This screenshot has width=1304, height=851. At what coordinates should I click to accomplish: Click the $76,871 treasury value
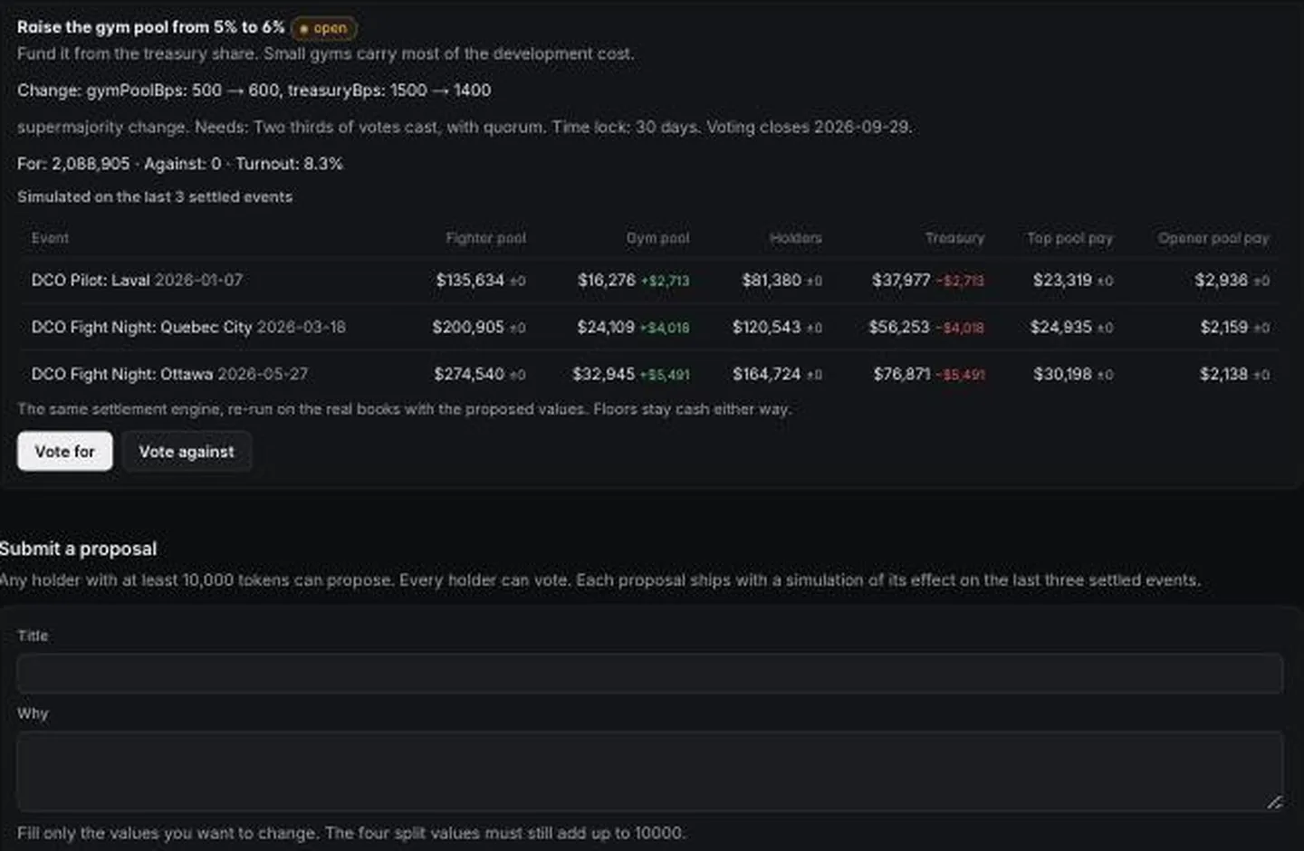coord(902,374)
